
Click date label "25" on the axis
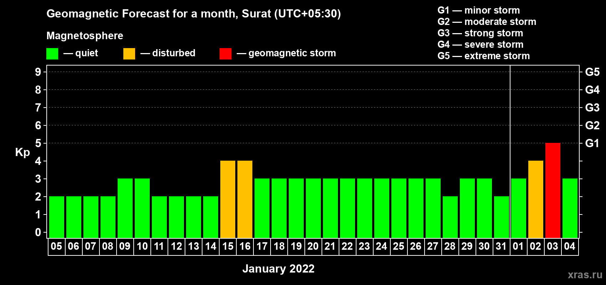pyautogui.click(x=399, y=247)
